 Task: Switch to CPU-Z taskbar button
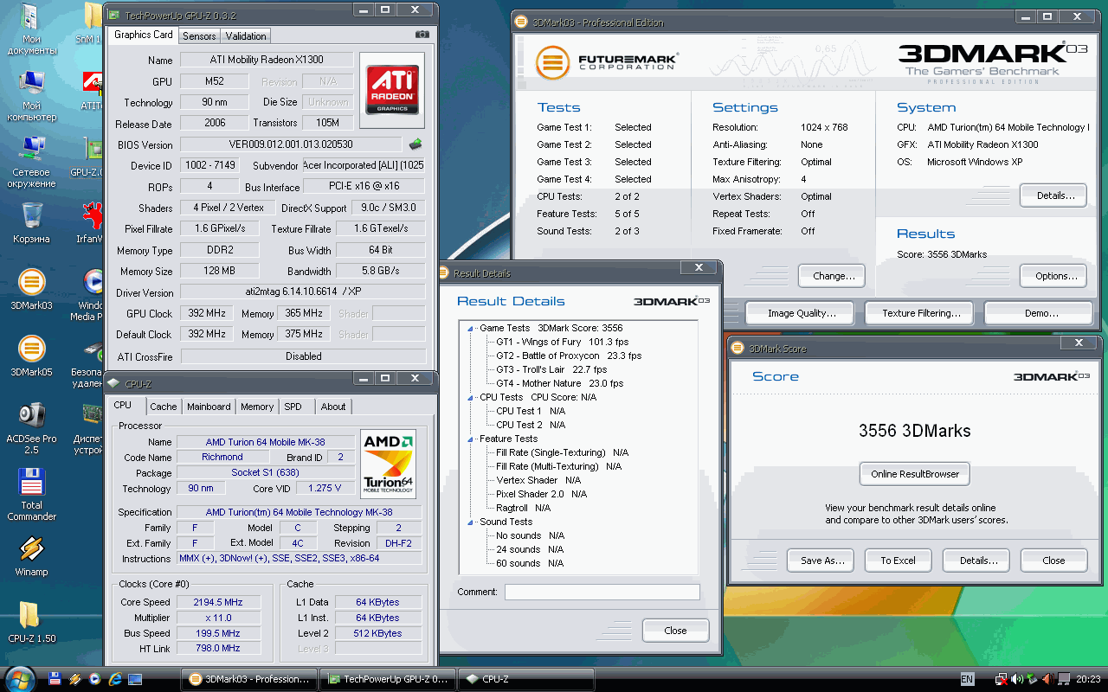525,679
